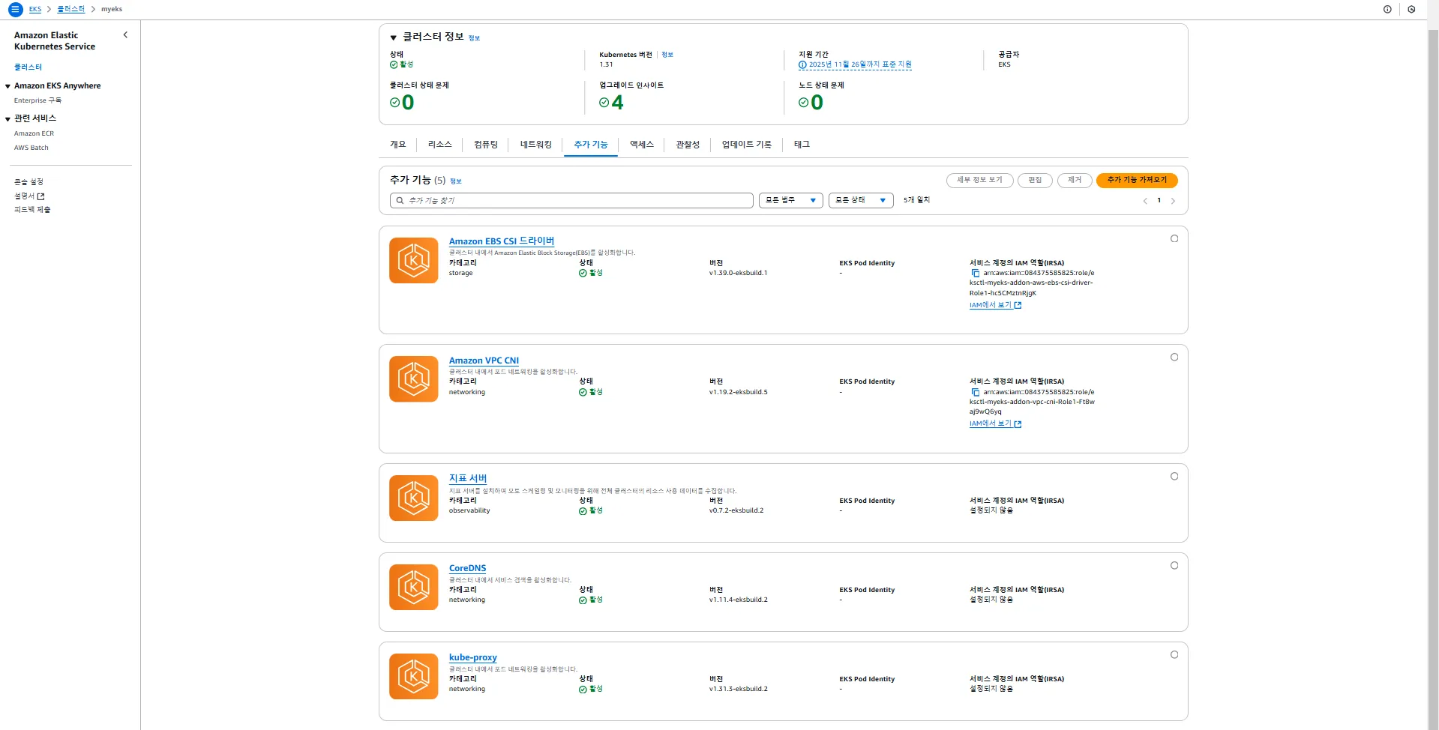Viewport: 1439px width, 730px height.
Task: Collapse the 관련 서비스 nav group
Action: click(7, 119)
